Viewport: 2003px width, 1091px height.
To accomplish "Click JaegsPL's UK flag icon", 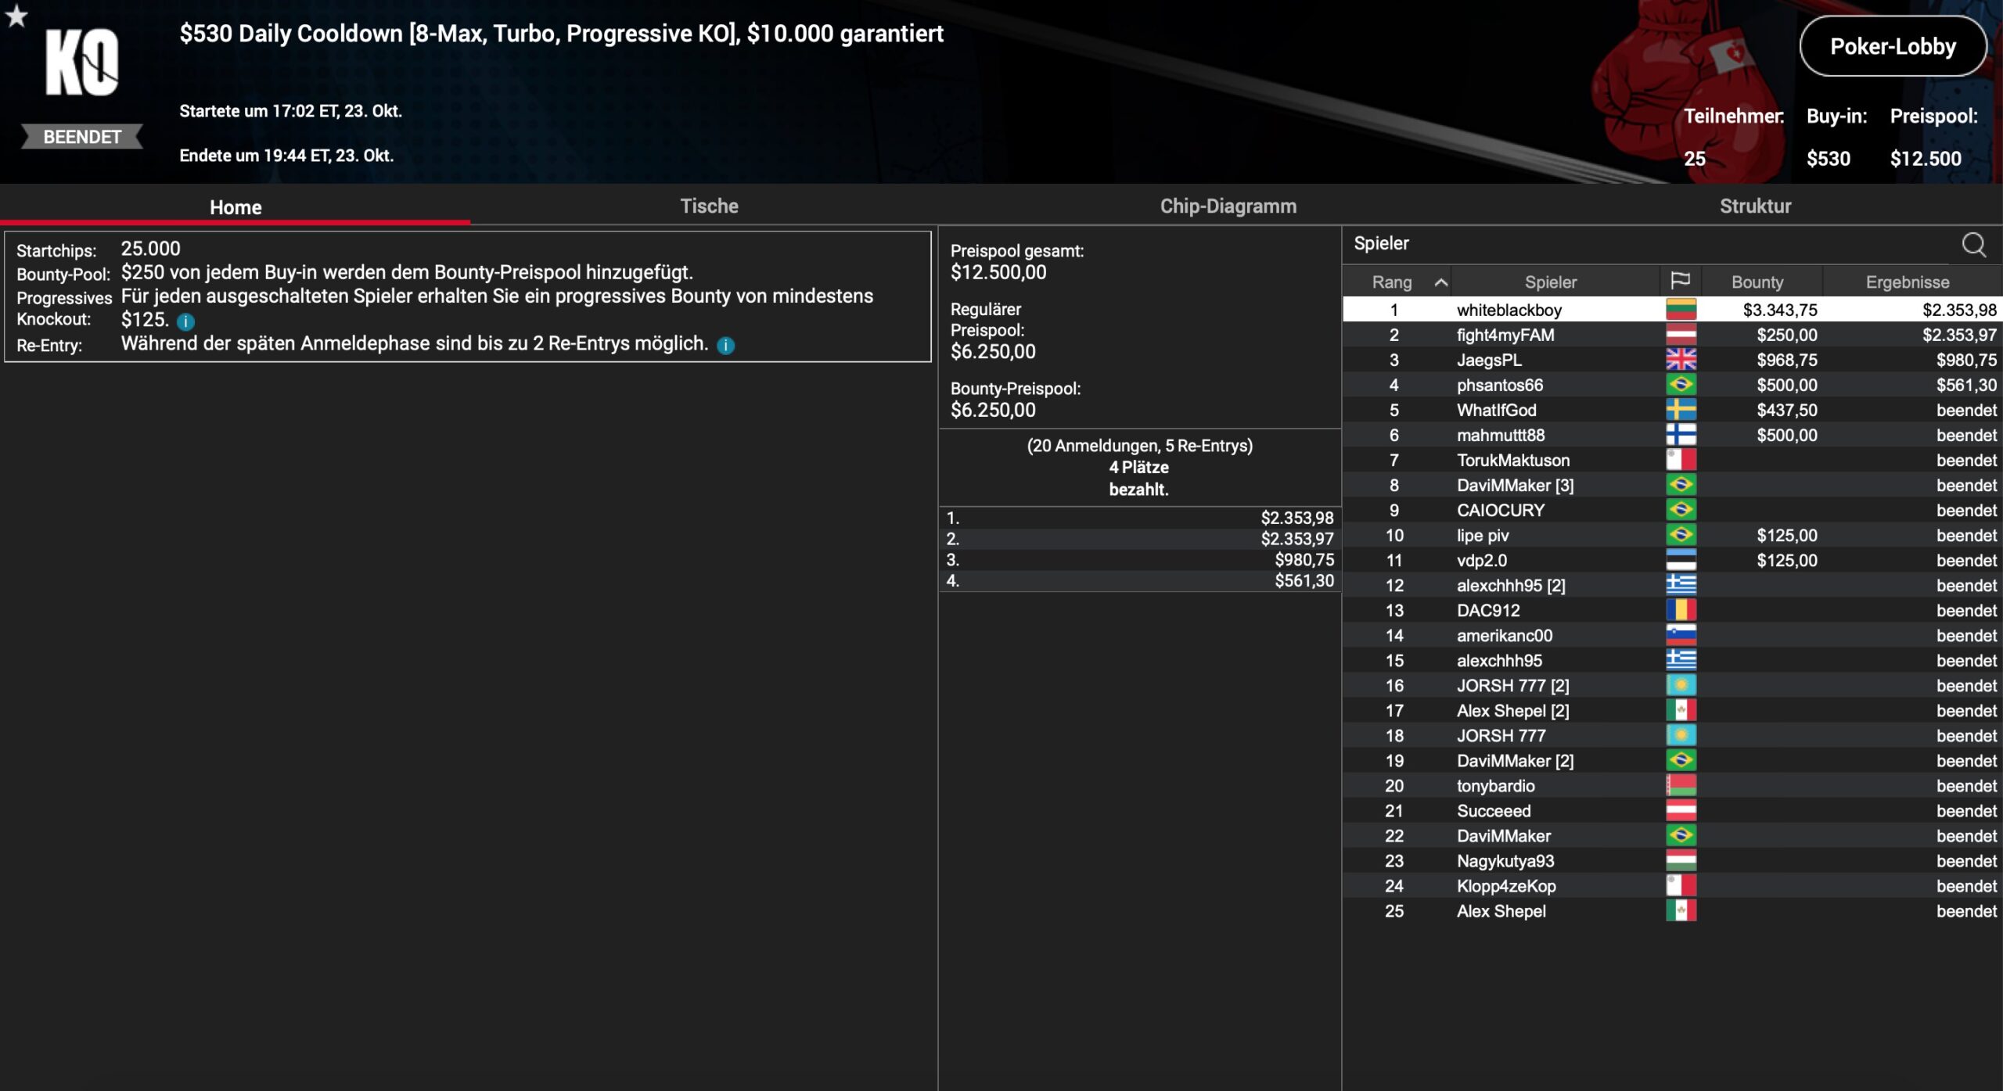I will coord(1681,360).
